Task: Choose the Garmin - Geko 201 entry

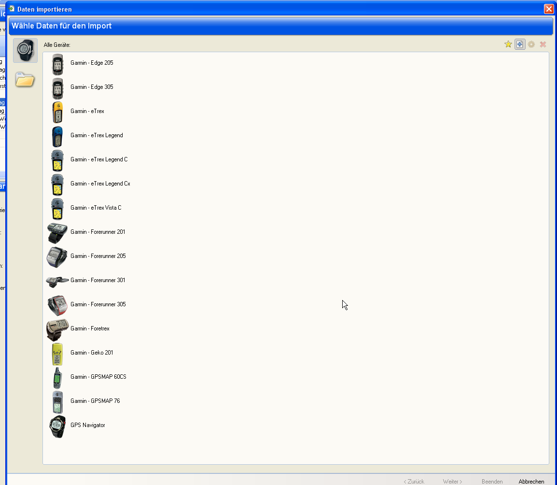Action: [x=92, y=353]
